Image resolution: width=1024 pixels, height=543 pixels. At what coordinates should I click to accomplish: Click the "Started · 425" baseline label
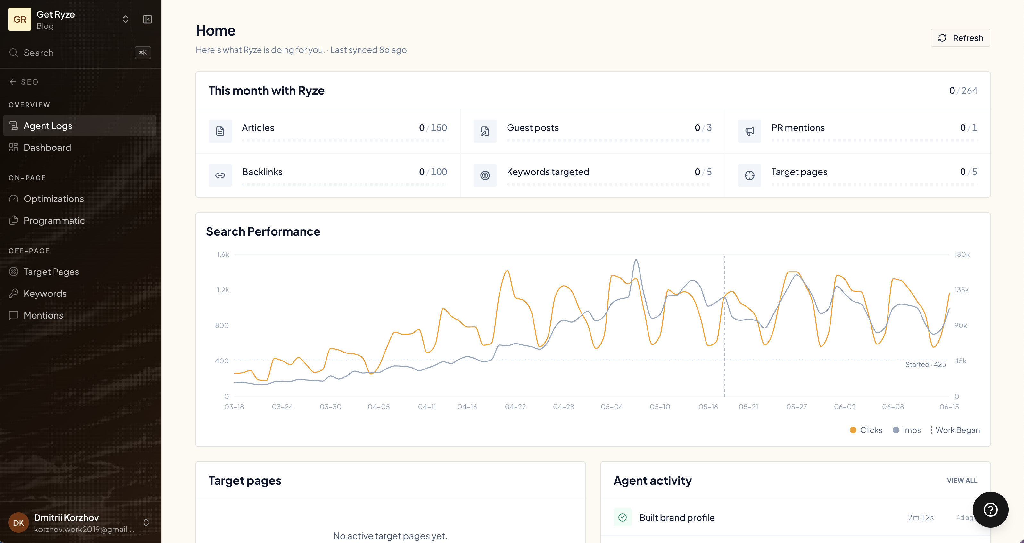[x=925, y=364]
